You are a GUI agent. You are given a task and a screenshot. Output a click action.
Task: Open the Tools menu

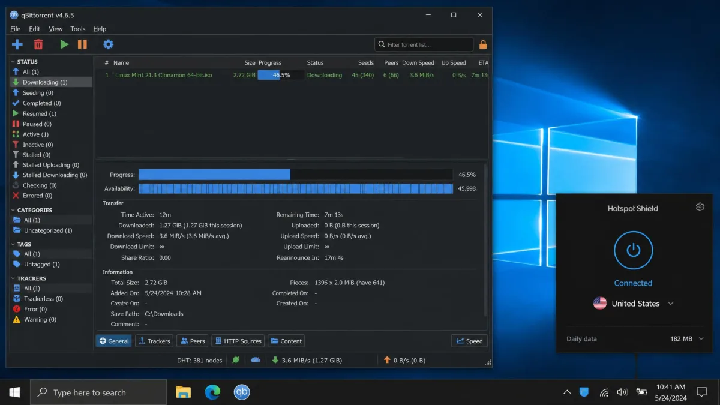coord(78,29)
